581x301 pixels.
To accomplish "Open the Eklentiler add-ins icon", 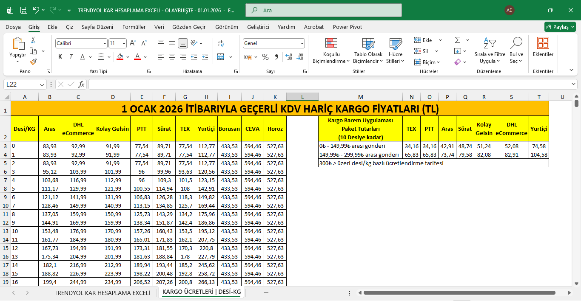I will point(543,47).
